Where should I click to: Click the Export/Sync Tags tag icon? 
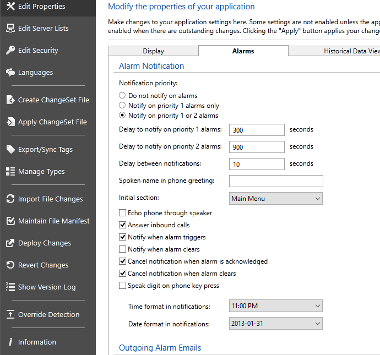click(10, 150)
